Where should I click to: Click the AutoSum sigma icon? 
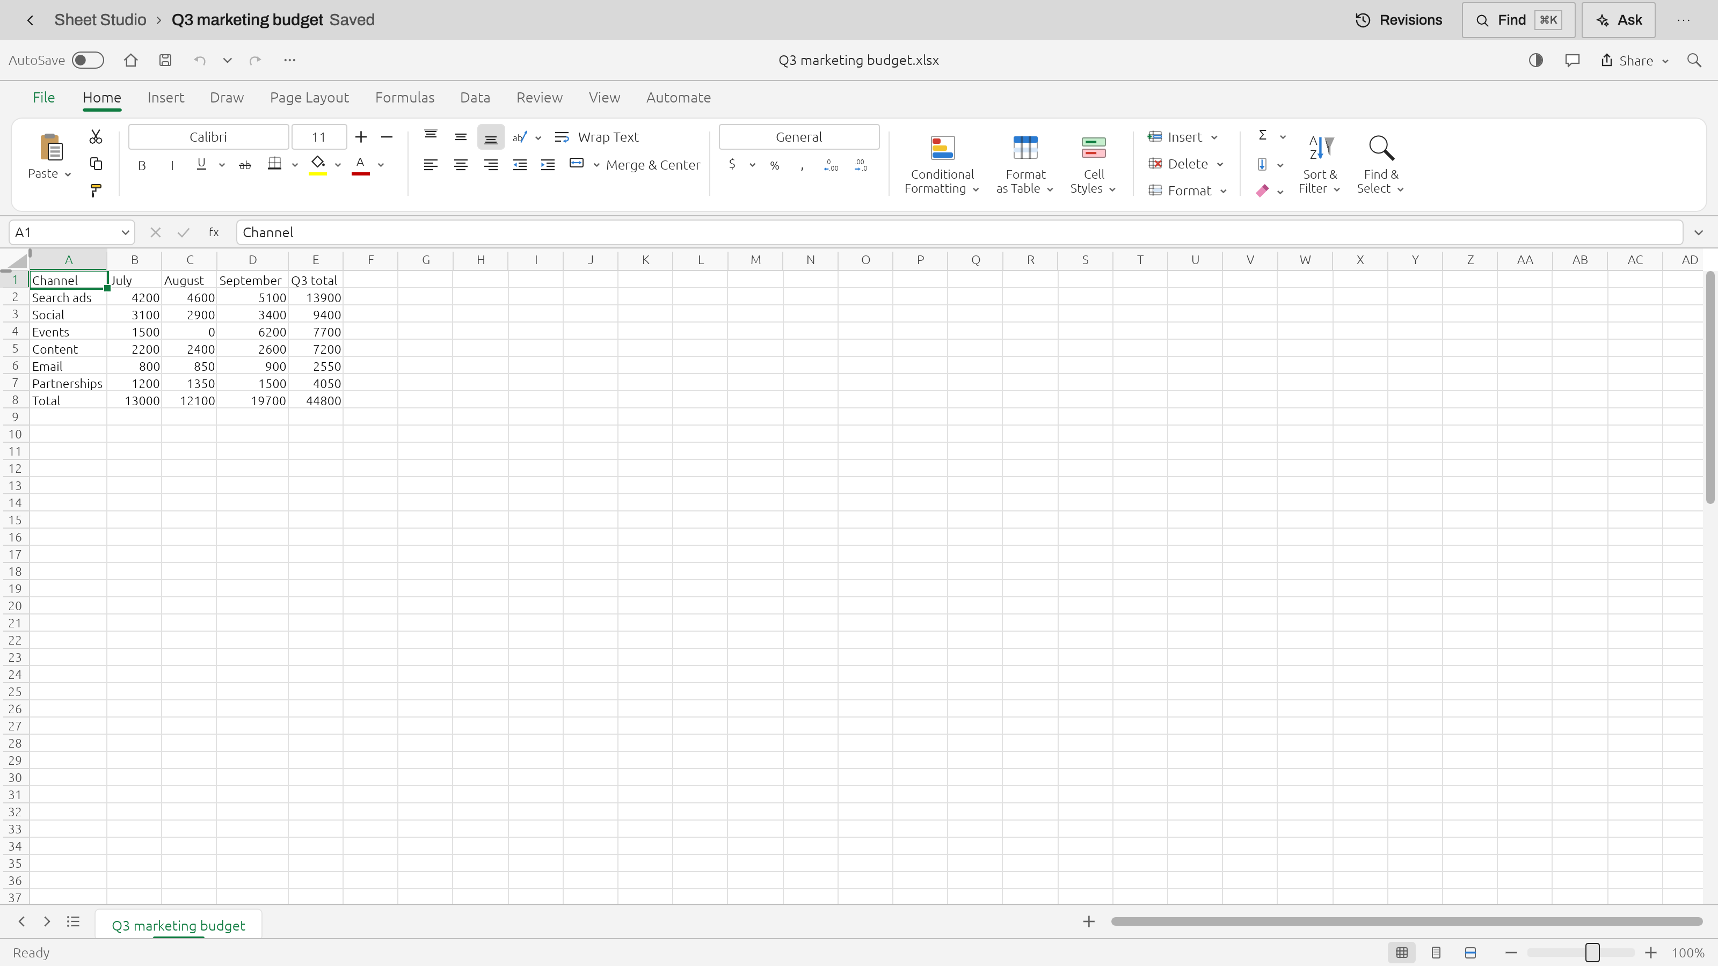[1263, 135]
